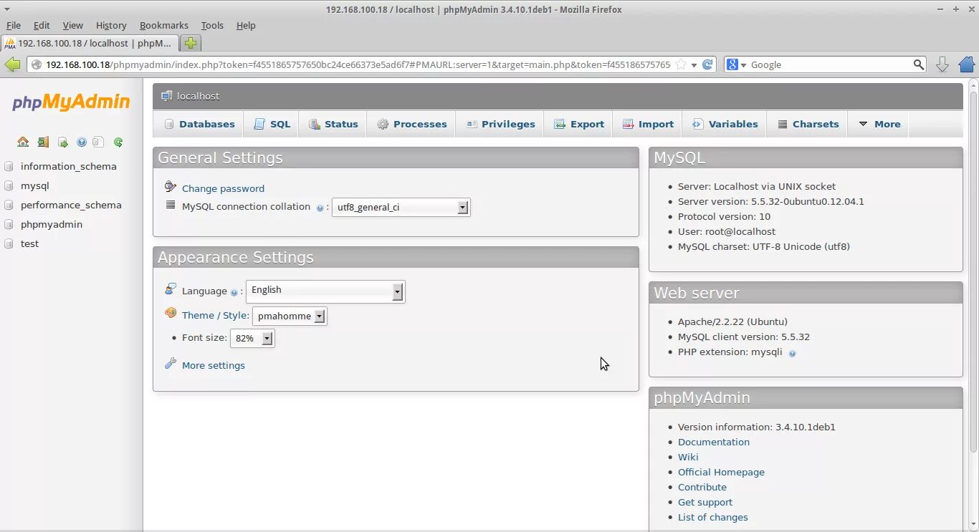Click Firefox back arrow button
The image size is (979, 532).
13,64
